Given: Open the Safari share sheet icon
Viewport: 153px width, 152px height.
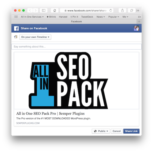Looking at the screenshot, I should (x=122, y=10).
